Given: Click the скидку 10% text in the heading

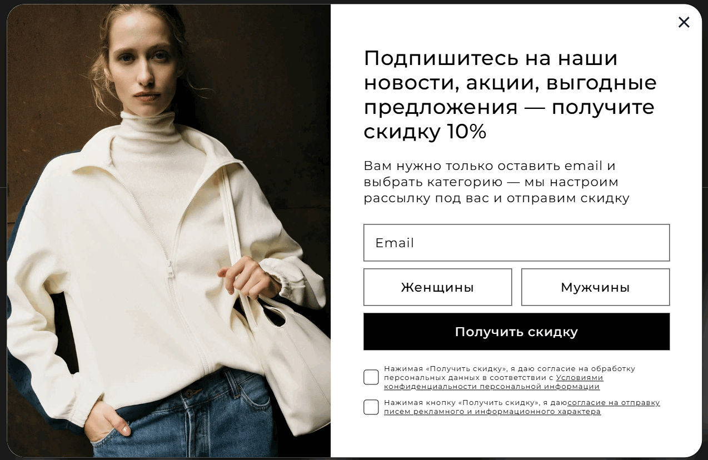Looking at the screenshot, I should (425, 132).
